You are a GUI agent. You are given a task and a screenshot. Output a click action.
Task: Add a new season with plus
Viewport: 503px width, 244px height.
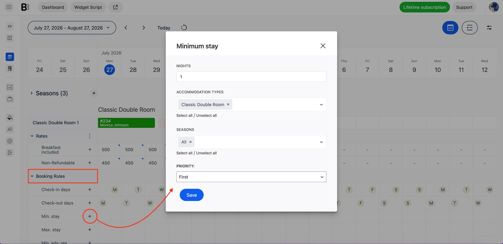(94, 93)
